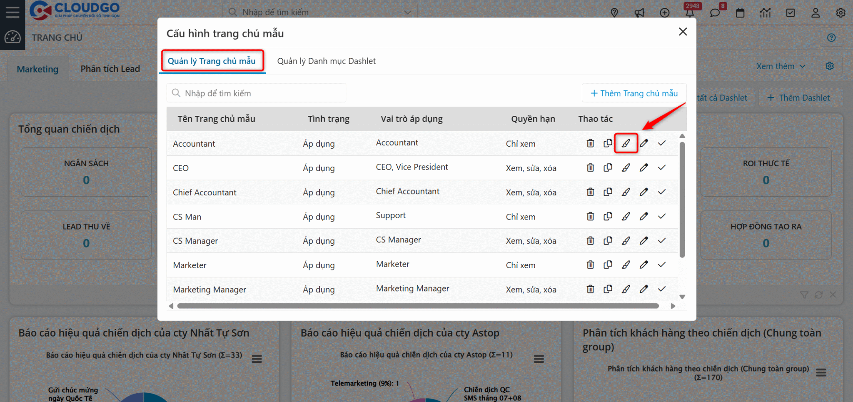Open the megaphone announcements icon
Viewport: 853px width, 402px height.
coord(639,13)
